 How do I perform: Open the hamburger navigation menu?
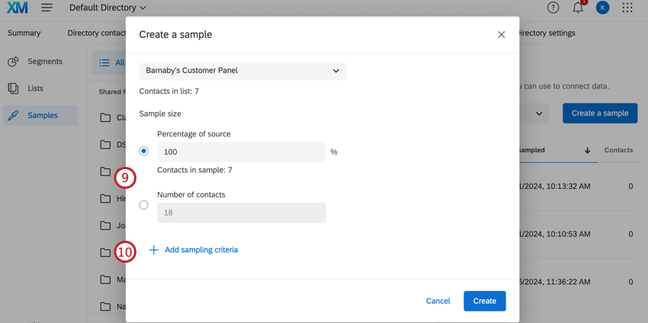(47, 8)
